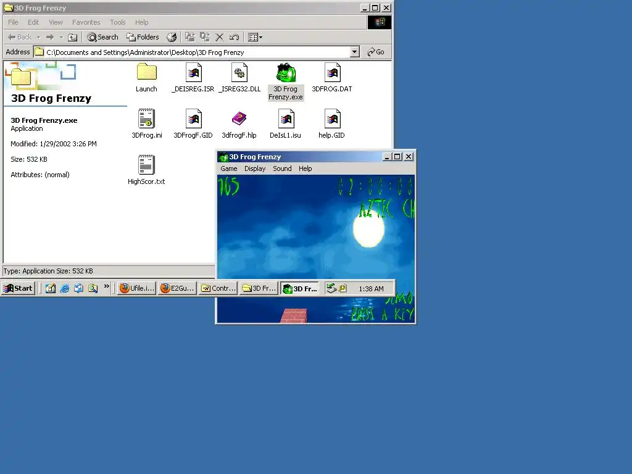Expand the Address bar dropdown
Viewport: 632px width, 474px height.
[x=355, y=52]
